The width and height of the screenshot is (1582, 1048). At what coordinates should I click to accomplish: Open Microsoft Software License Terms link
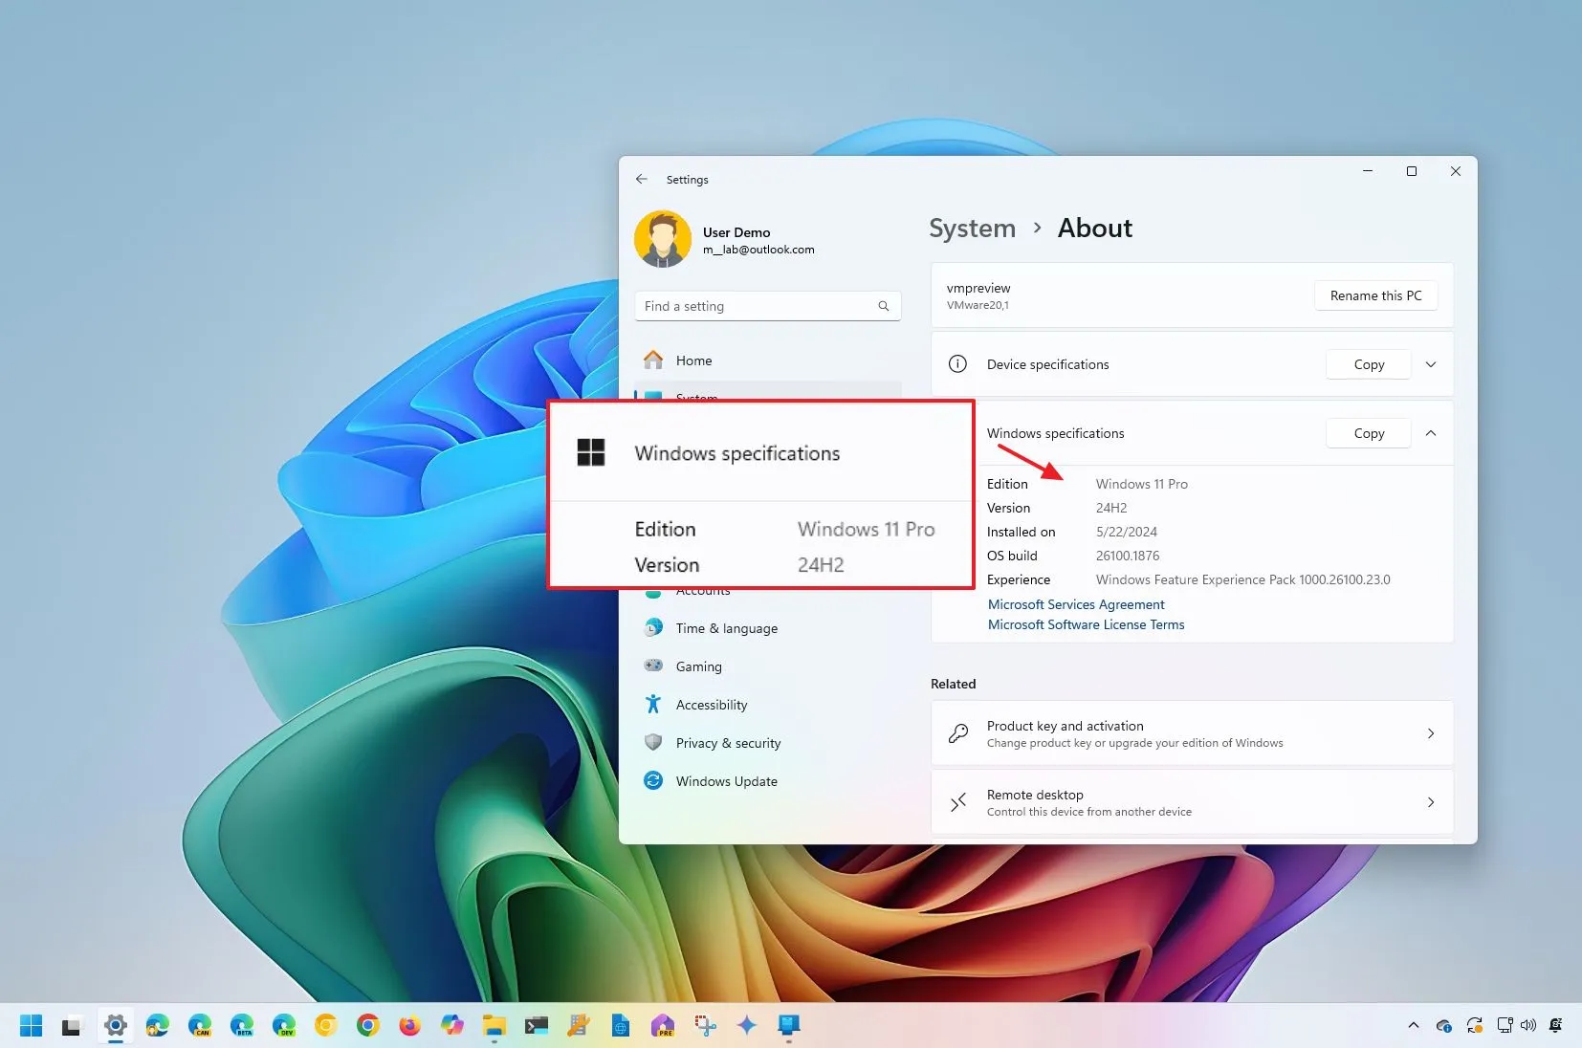click(x=1086, y=624)
